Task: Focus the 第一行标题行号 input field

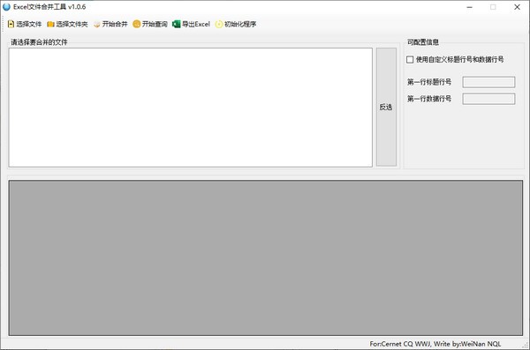Action: click(488, 82)
